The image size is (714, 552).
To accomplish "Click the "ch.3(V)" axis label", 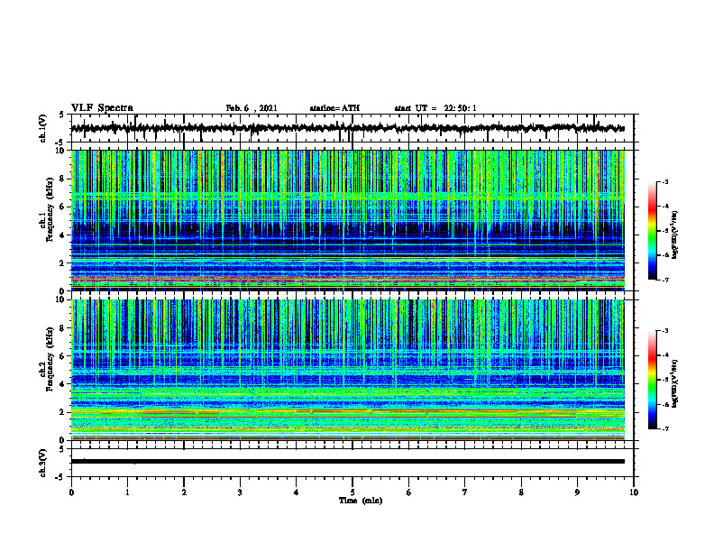I will [x=43, y=464].
